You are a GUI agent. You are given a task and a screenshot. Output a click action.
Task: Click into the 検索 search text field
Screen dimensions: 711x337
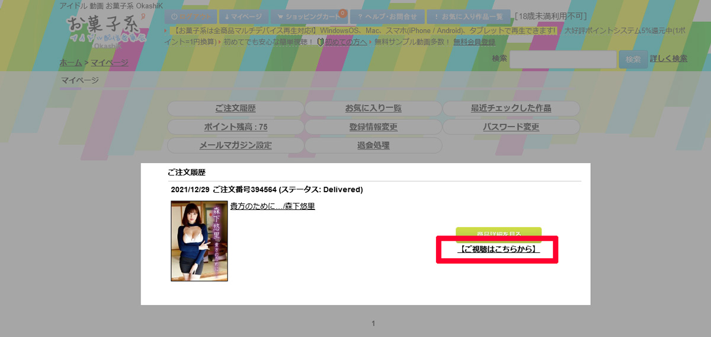click(563, 59)
